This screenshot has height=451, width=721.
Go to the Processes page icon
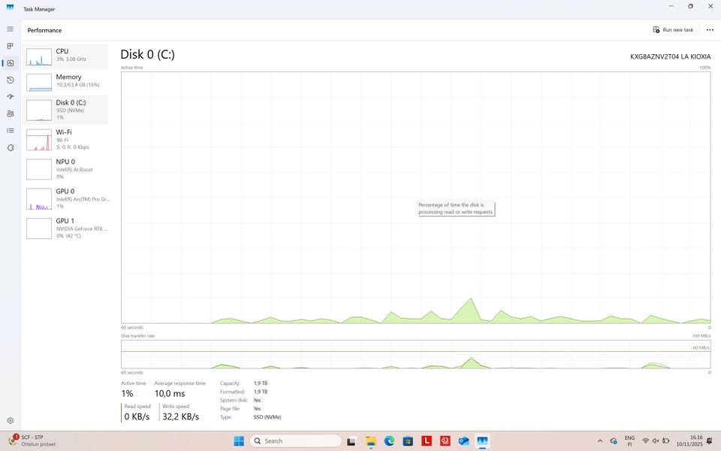(x=10, y=46)
